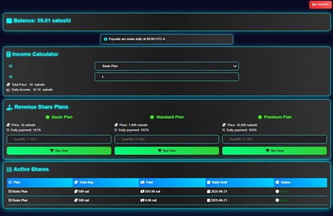Click the list icon beside Active Shares
The width and height of the screenshot is (333, 216).
coord(9,169)
